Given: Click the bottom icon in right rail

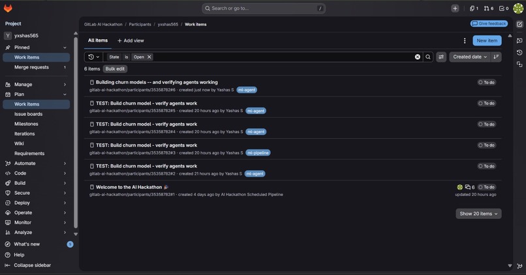Looking at the screenshot, I should [x=519, y=267].
